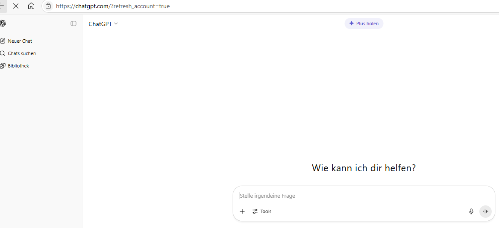Stop page loading with browser X button

15,6
